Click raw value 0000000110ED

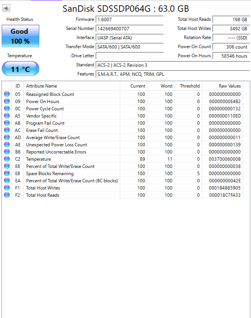click(x=224, y=116)
